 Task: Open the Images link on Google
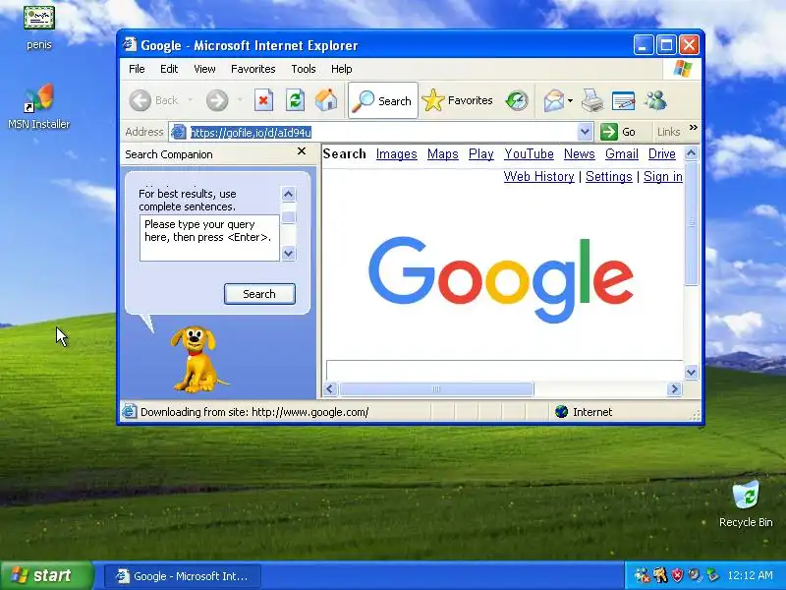397,154
